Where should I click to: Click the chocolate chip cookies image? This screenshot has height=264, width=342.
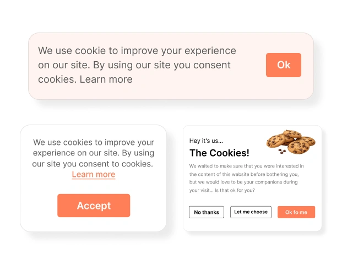(x=291, y=142)
